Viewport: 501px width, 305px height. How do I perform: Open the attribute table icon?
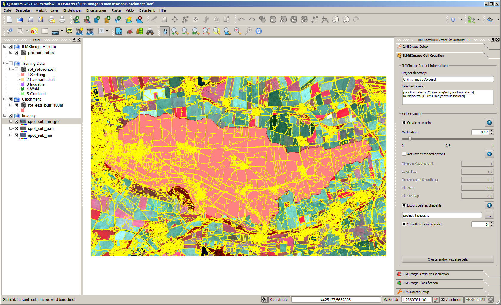(45, 31)
